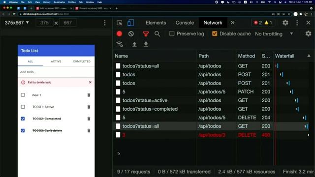Uncheck the 'TODO2: Completed' todo checkbox
This screenshot has width=315, height=177.
coord(23,118)
